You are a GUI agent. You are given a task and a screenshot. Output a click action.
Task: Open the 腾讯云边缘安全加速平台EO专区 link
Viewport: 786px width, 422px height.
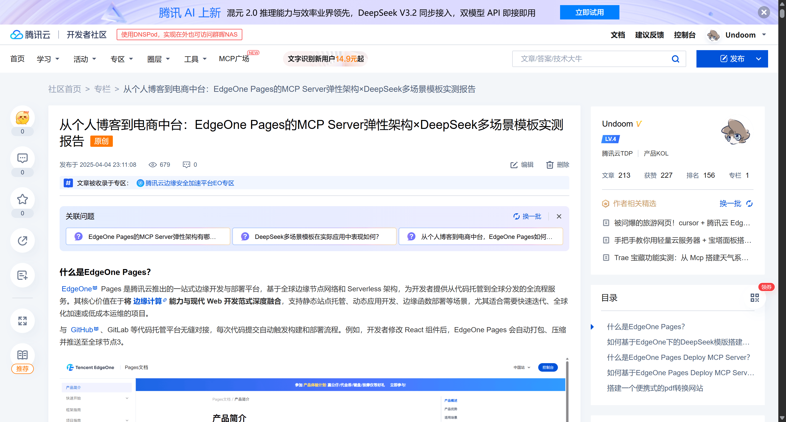tap(190, 183)
